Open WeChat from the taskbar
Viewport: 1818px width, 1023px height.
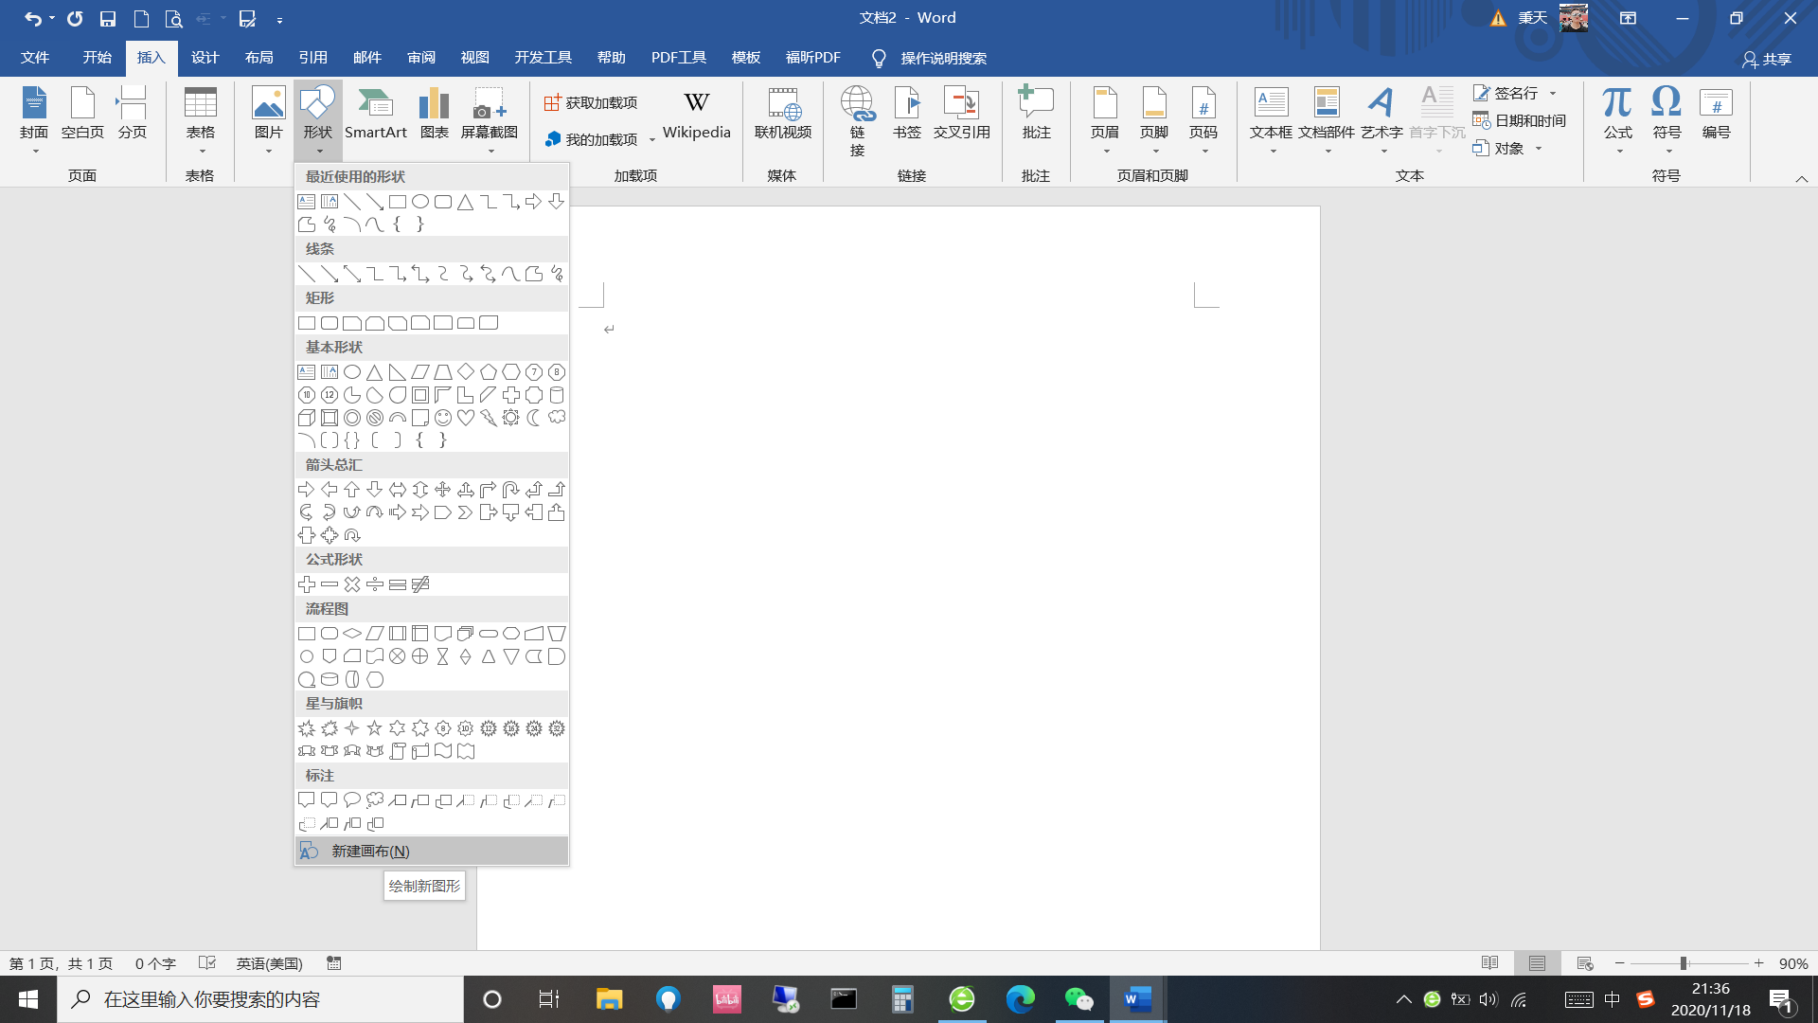click(1078, 999)
